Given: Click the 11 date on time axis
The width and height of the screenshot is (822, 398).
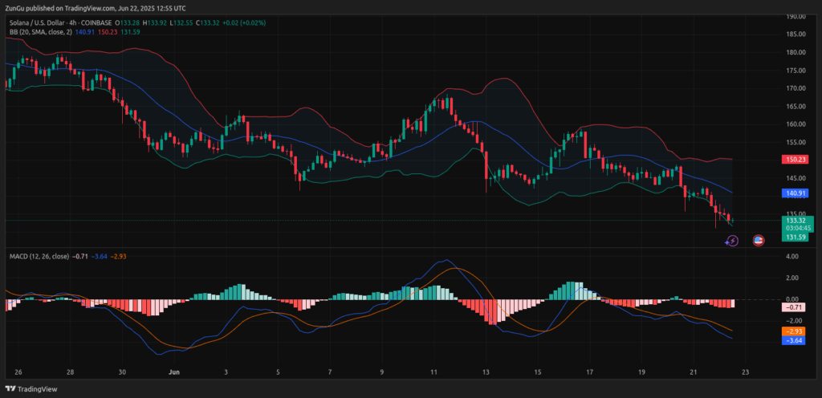Looking at the screenshot, I should pyautogui.click(x=433, y=372).
